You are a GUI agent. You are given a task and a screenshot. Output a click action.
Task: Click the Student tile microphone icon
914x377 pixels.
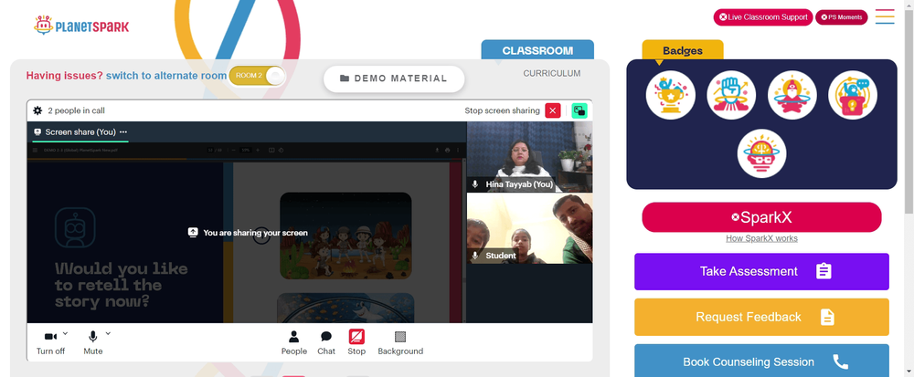tap(475, 256)
